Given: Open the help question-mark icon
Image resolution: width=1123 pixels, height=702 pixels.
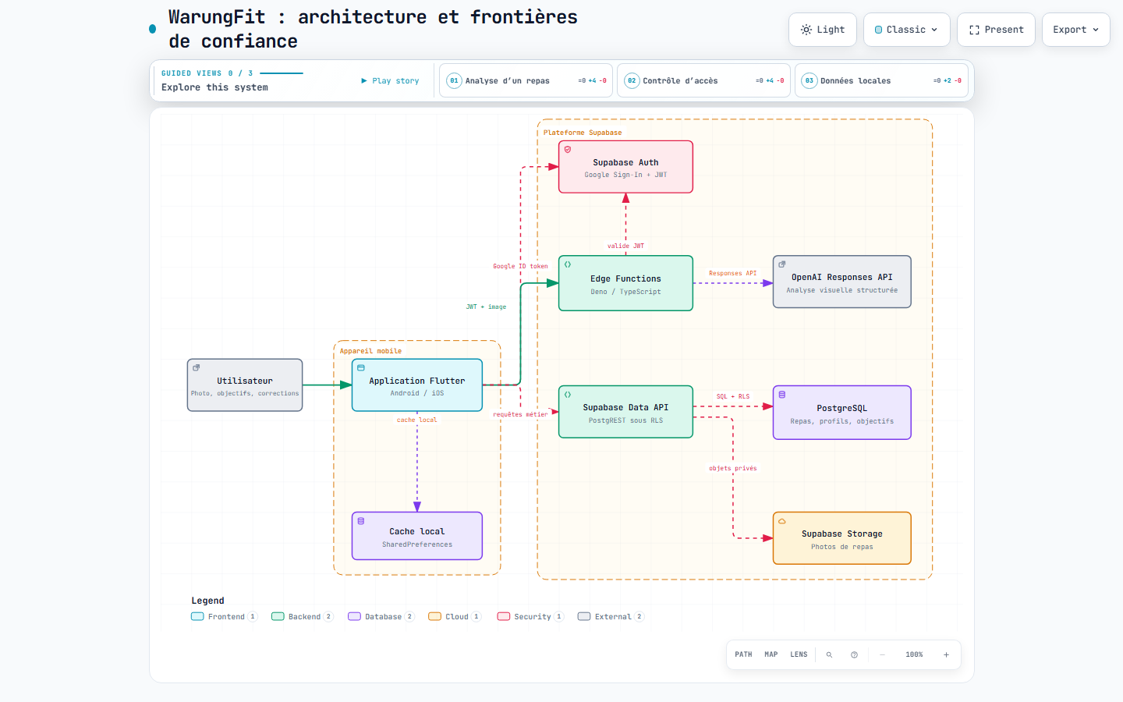Looking at the screenshot, I should 854,655.
